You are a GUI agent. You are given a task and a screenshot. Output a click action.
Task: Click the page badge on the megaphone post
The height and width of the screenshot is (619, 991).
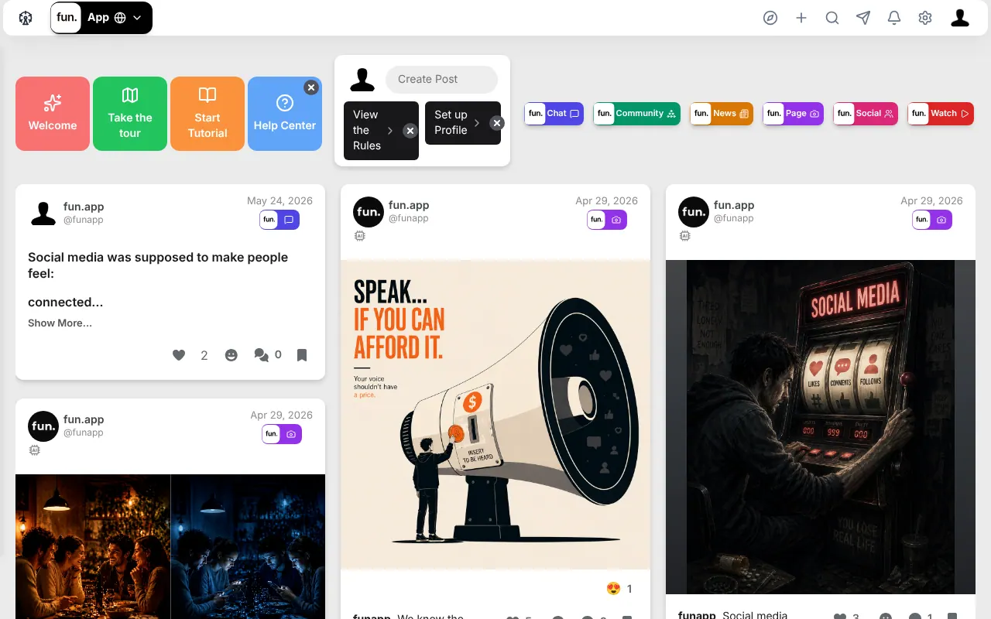click(x=607, y=220)
